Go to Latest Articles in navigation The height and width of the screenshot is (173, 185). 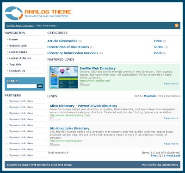(20, 58)
